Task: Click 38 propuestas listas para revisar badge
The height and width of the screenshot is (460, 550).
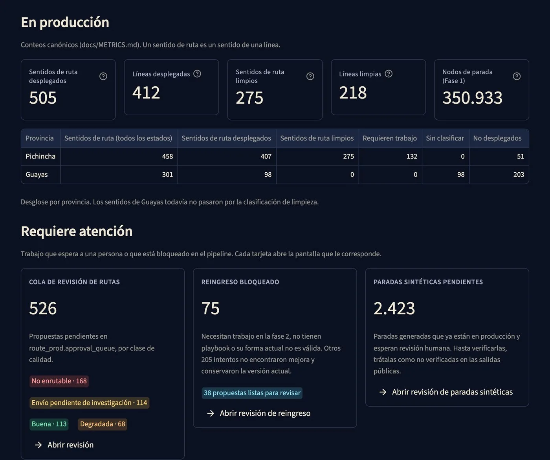Action: [x=252, y=393]
